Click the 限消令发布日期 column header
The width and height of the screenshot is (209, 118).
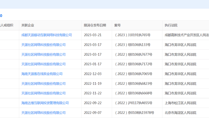pyautogui.click(x=95, y=25)
